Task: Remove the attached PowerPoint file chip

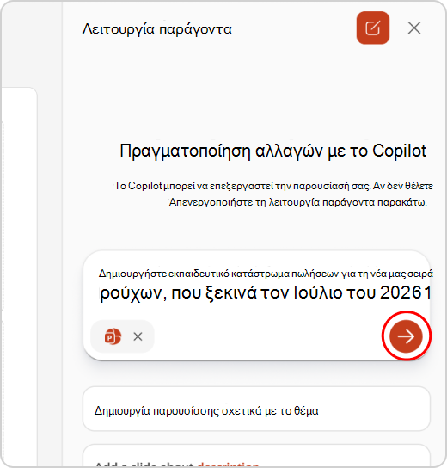Action: [x=138, y=336]
